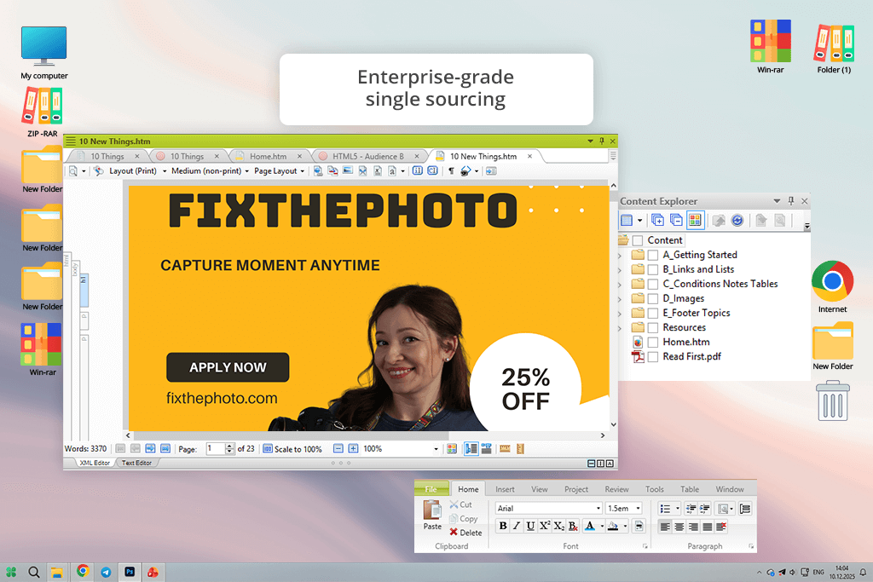The width and height of the screenshot is (873, 582).
Task: Check the D_Images checkbox
Action: pyautogui.click(x=653, y=299)
